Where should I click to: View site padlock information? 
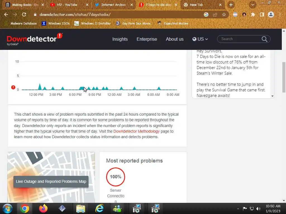pos(35,14)
